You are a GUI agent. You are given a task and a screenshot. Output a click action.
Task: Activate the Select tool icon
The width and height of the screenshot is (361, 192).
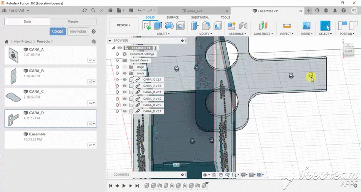point(325,26)
